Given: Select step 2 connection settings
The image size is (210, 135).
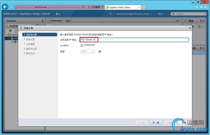Looking at the screenshot, I should 29,39.
